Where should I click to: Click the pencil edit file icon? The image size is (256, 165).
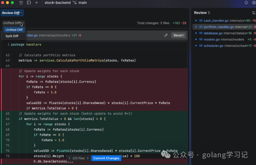pos(166,35)
